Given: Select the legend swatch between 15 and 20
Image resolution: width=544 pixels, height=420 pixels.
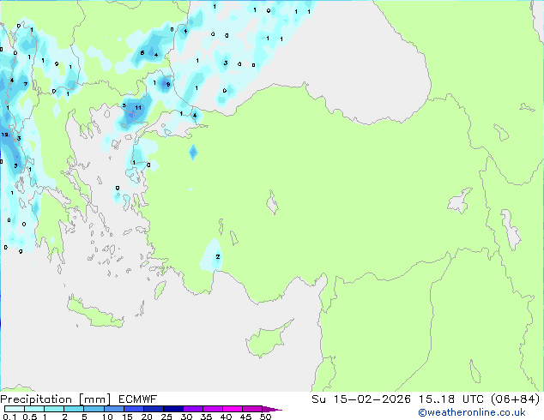Looking at the screenshot, I should (x=133, y=409).
